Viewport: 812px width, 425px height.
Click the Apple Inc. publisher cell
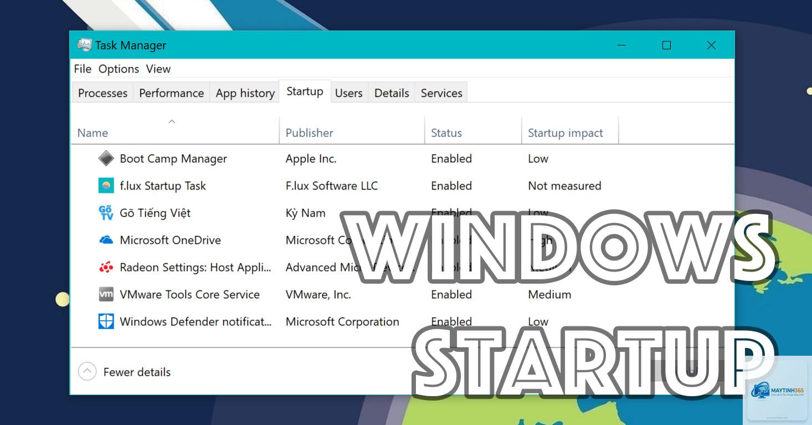click(x=311, y=158)
